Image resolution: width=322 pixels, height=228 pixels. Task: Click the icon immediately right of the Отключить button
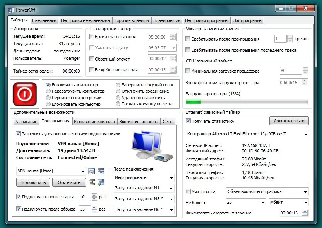92,182
